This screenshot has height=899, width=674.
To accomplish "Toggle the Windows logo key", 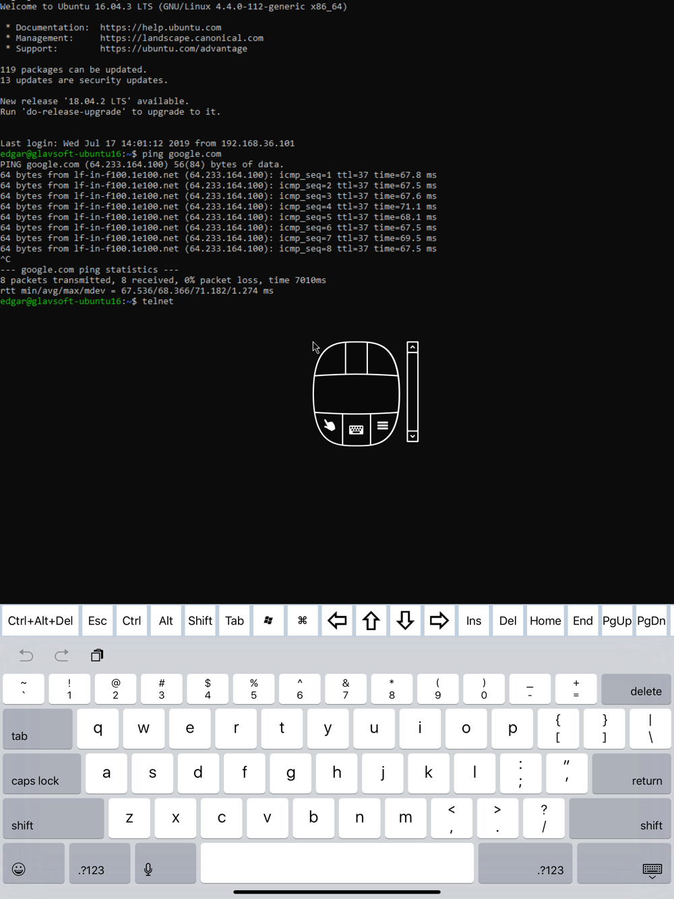I will click(268, 621).
